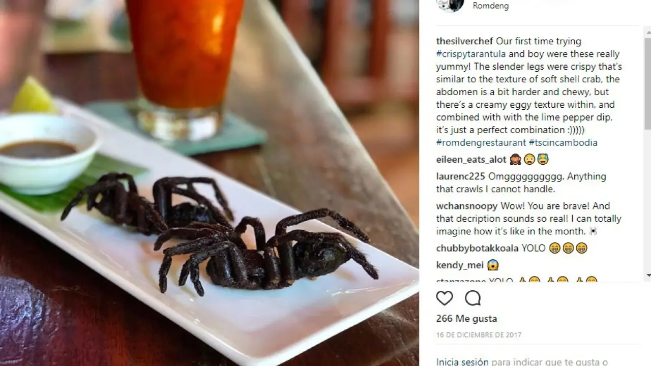Viewport: 651px width, 366px height.
Task: Open the #romdengrestaurant hashtag
Action: [x=481, y=143]
